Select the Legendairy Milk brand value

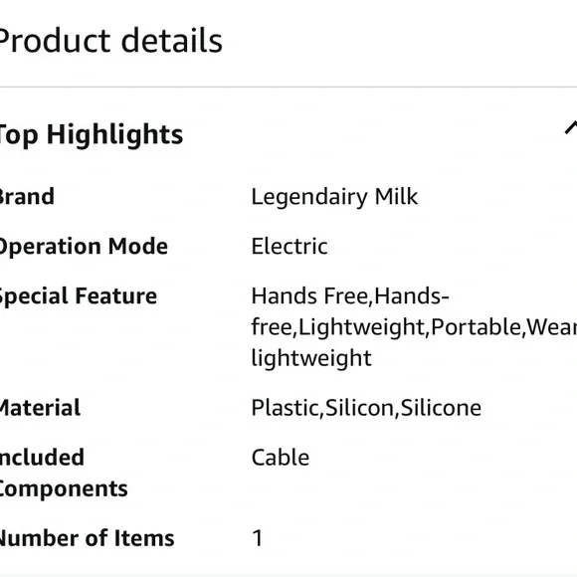pos(334,198)
